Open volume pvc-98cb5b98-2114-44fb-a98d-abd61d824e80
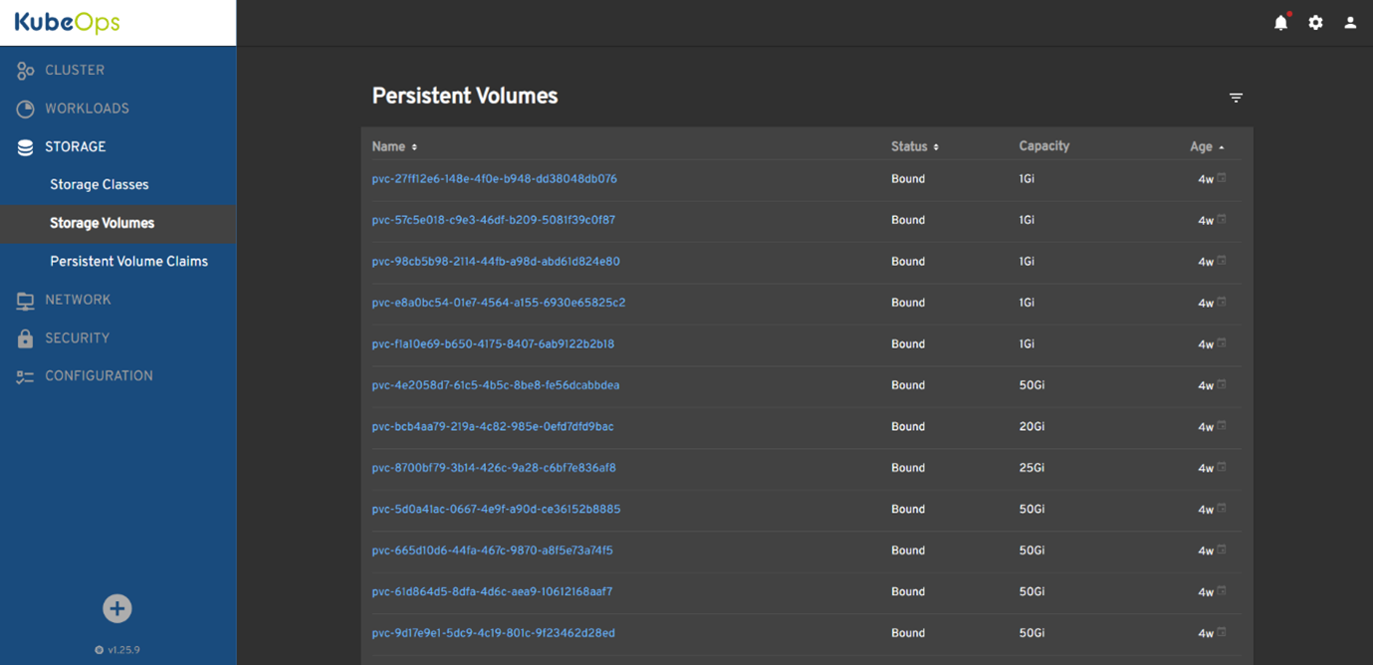 click(x=496, y=262)
